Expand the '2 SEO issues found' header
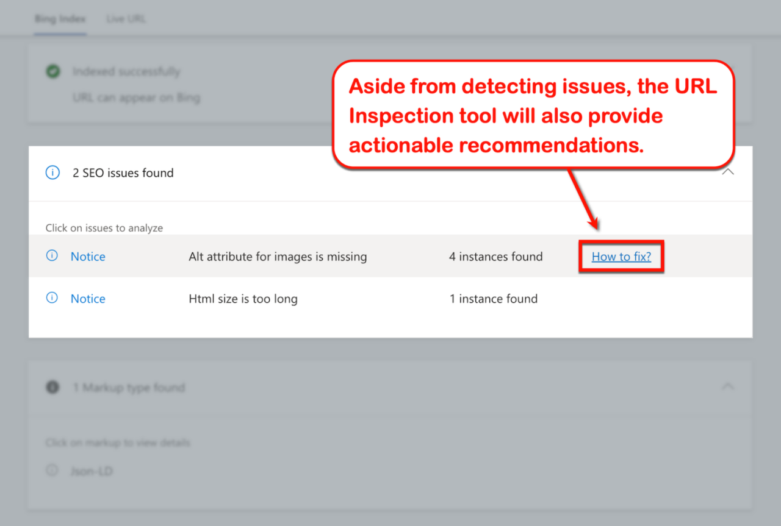 pyautogui.click(x=123, y=172)
